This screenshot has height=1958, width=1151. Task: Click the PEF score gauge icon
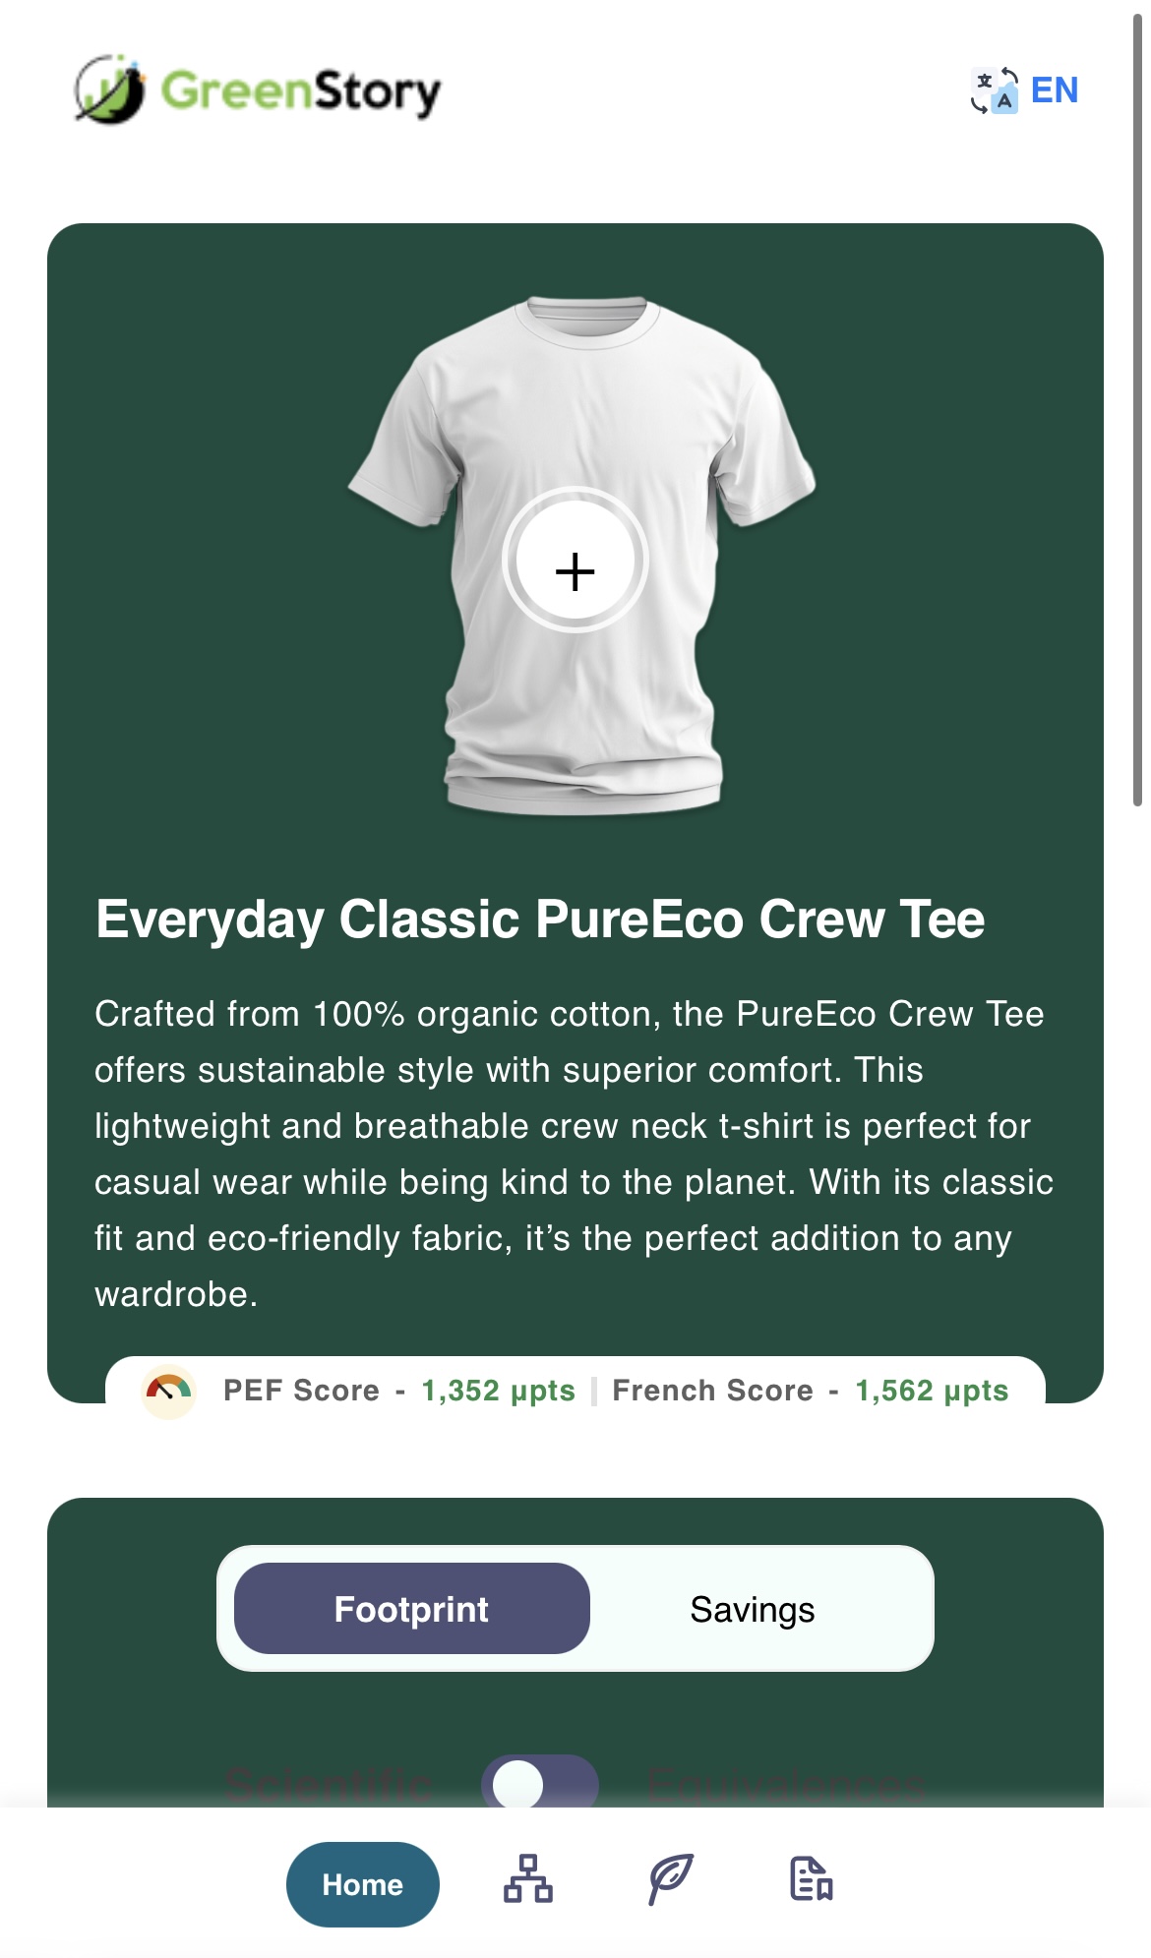169,1391
